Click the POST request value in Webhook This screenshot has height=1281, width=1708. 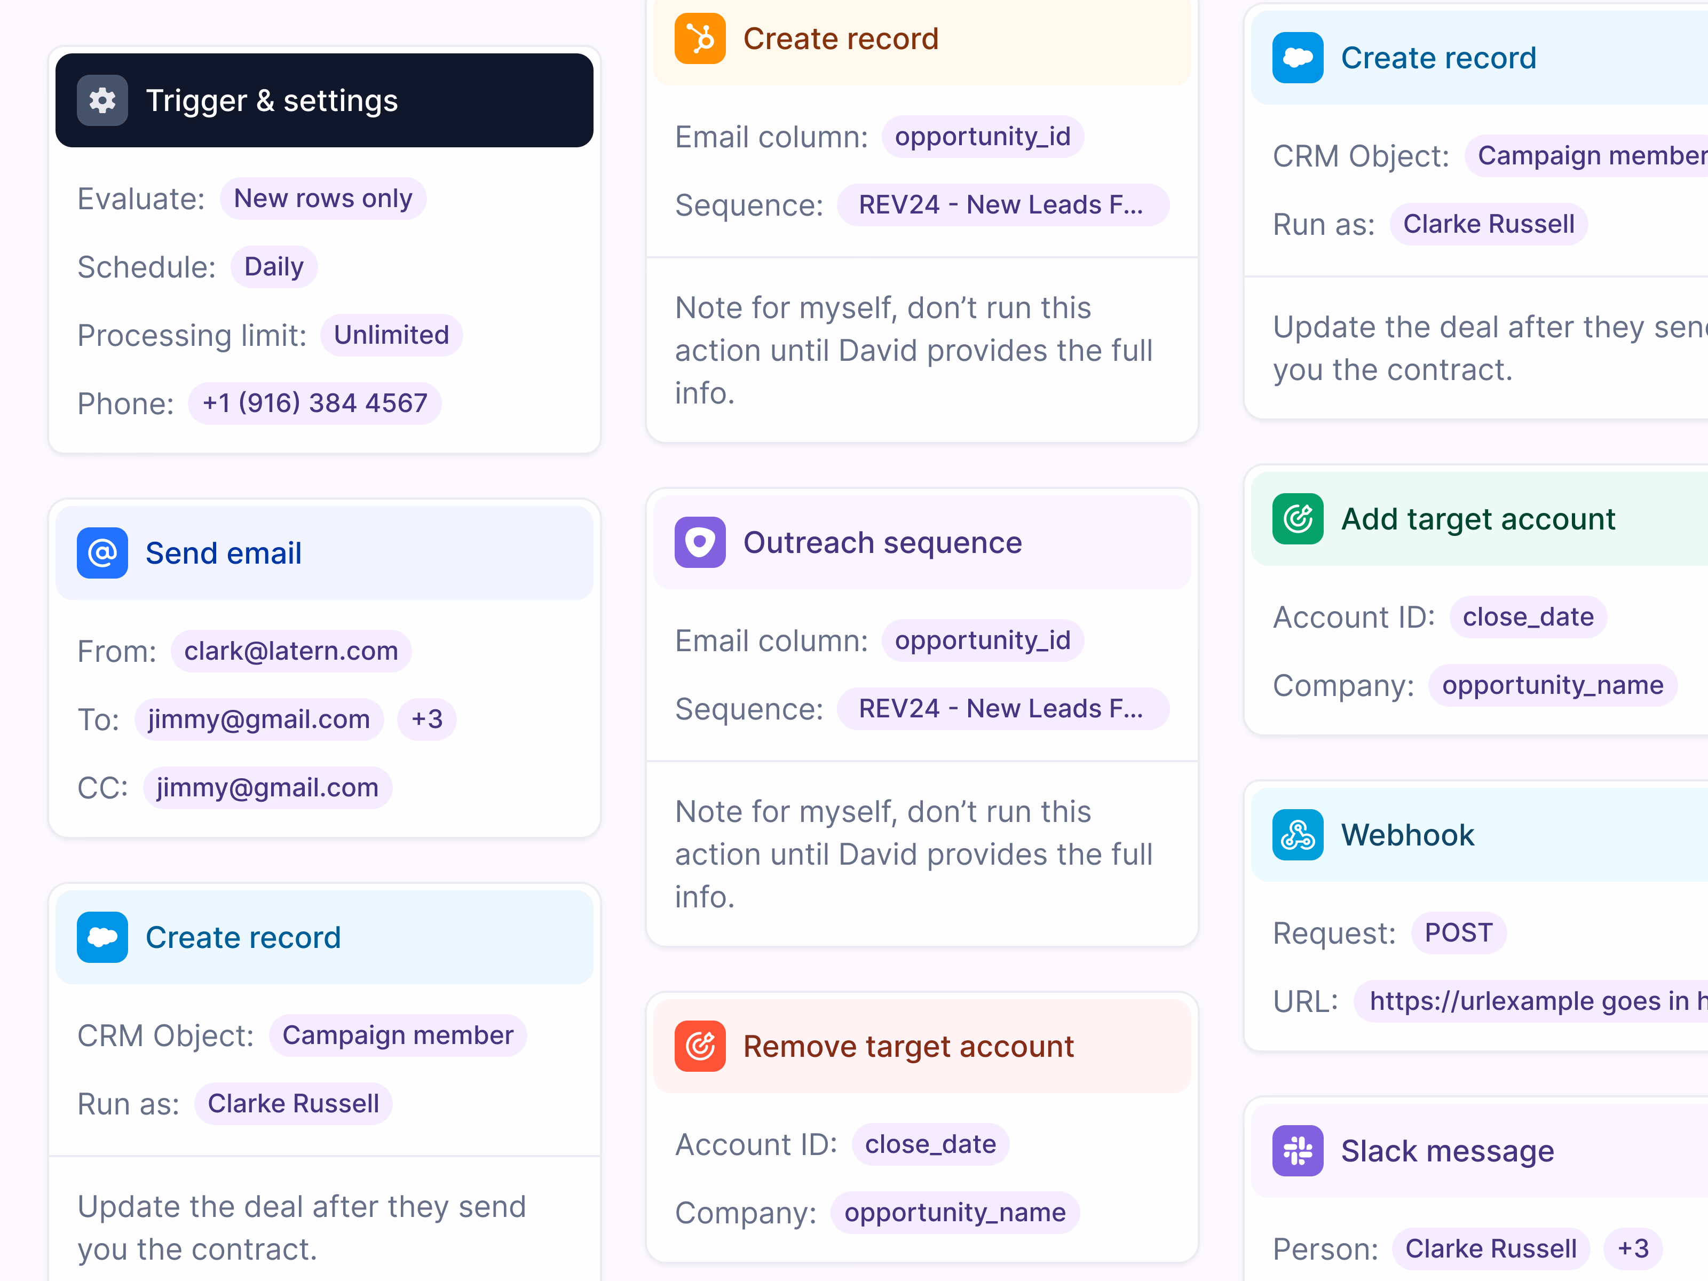1459,933
